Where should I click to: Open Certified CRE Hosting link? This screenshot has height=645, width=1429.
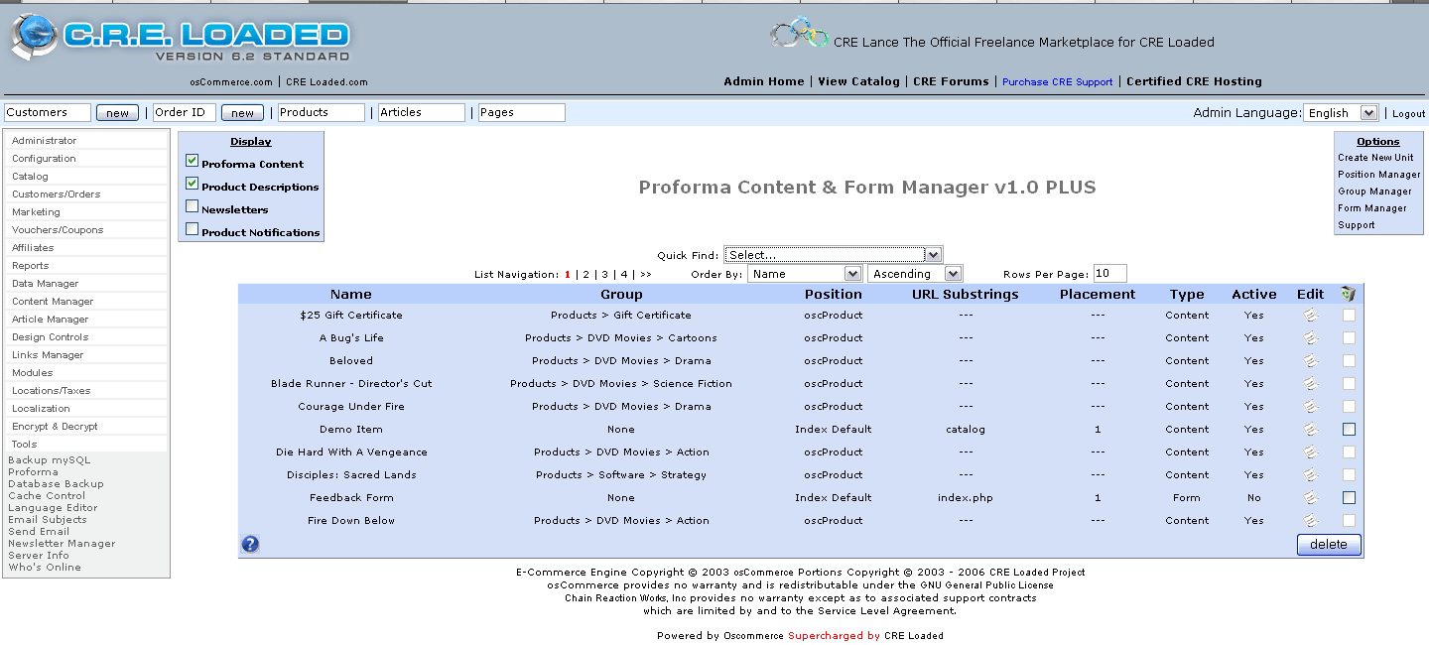point(1194,81)
